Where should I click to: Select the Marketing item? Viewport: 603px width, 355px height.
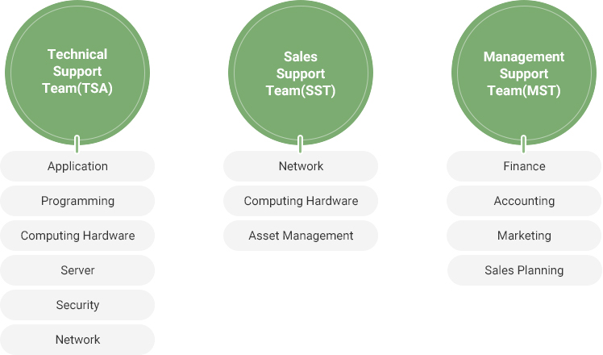coord(524,236)
